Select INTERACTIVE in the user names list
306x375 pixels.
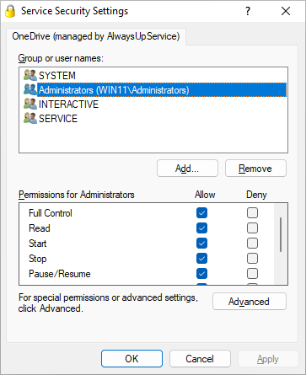68,104
